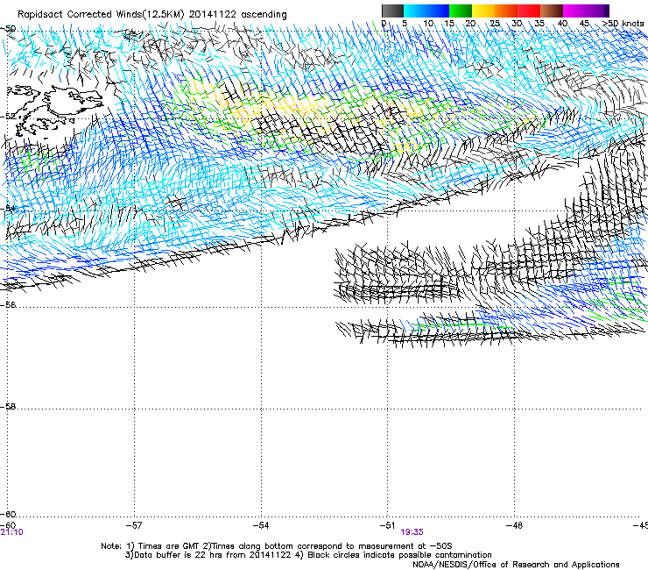Click the '25' legend scale label

pyautogui.click(x=495, y=24)
